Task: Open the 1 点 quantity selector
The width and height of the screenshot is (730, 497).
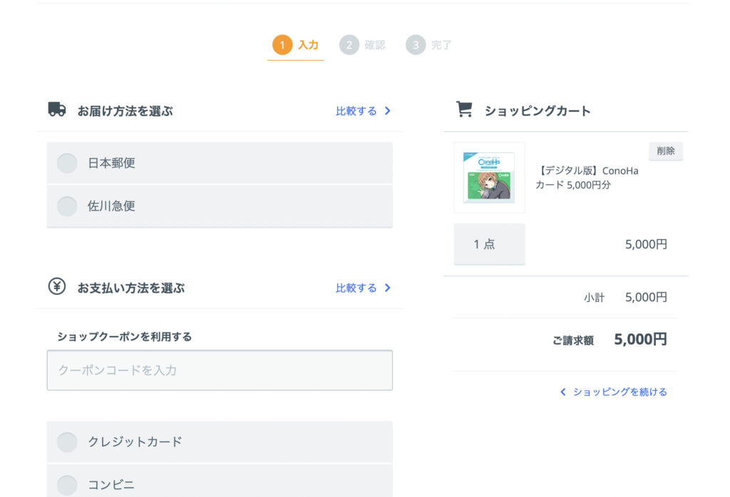Action: [489, 244]
